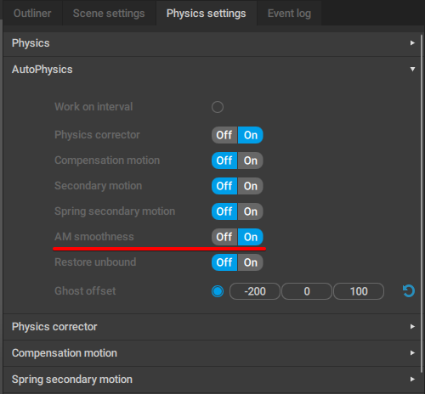Collapse the AutoPhysics section arrow
The width and height of the screenshot is (425, 394).
click(412, 70)
